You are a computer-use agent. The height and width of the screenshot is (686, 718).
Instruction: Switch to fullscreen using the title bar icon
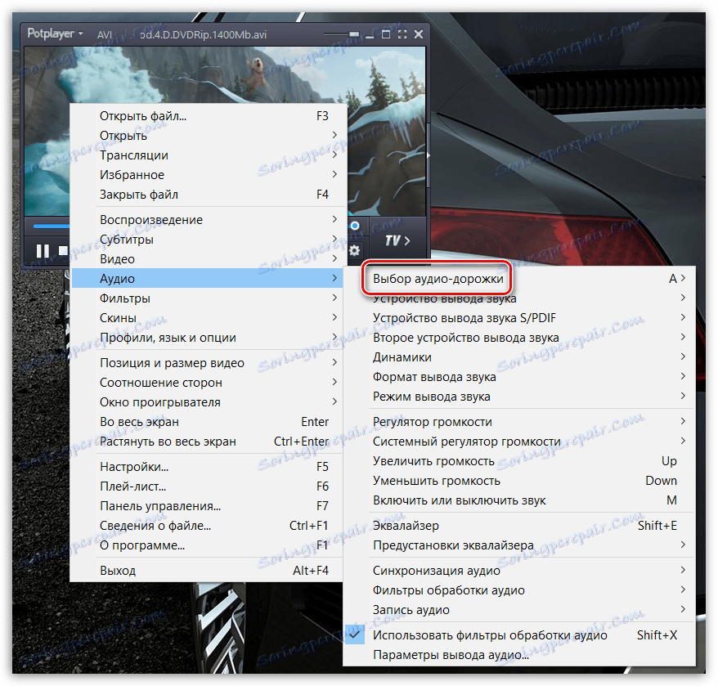point(401,34)
